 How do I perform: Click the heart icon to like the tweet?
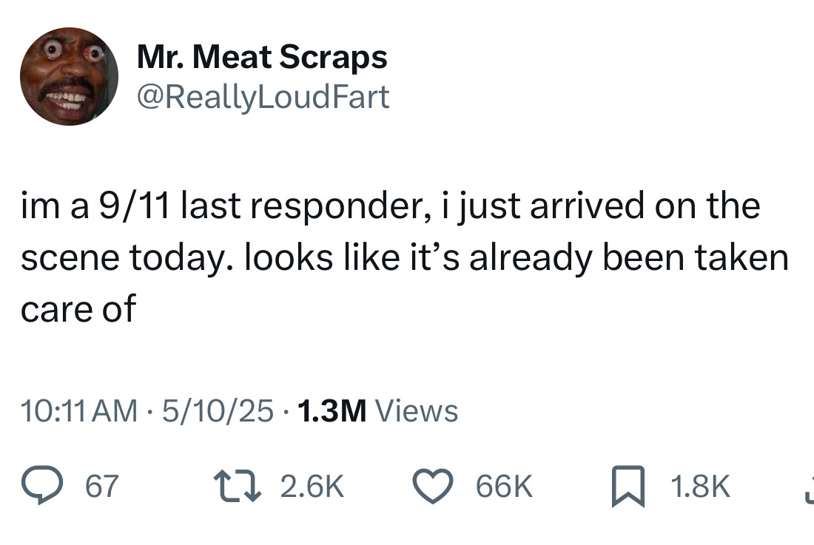click(x=434, y=486)
